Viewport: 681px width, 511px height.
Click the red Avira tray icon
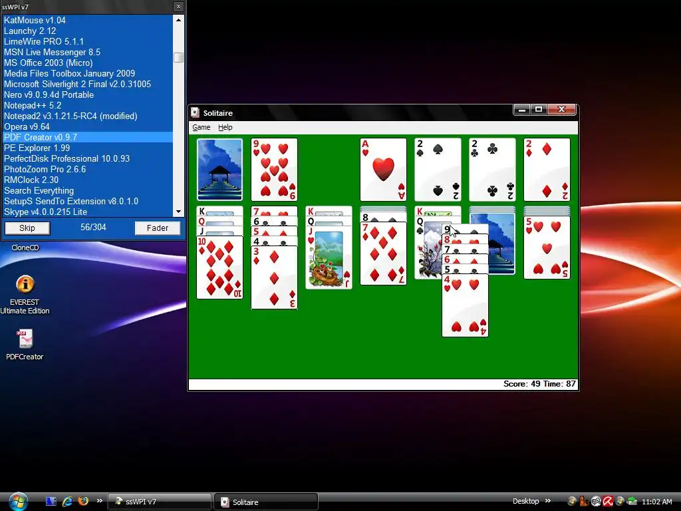608,502
